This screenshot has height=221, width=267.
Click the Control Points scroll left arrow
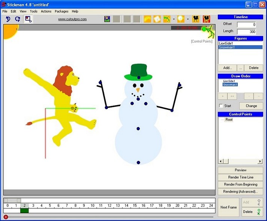coord(221,161)
